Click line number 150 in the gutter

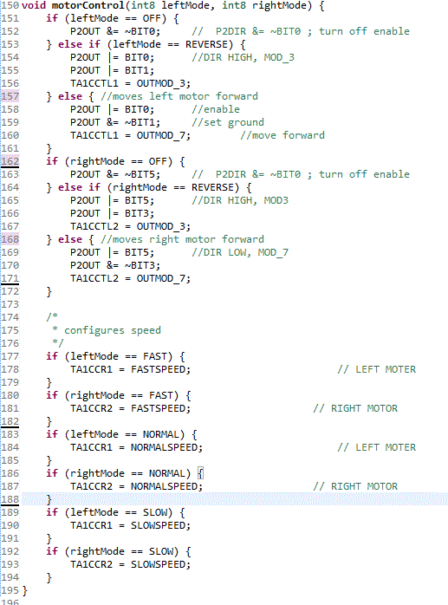10,6
